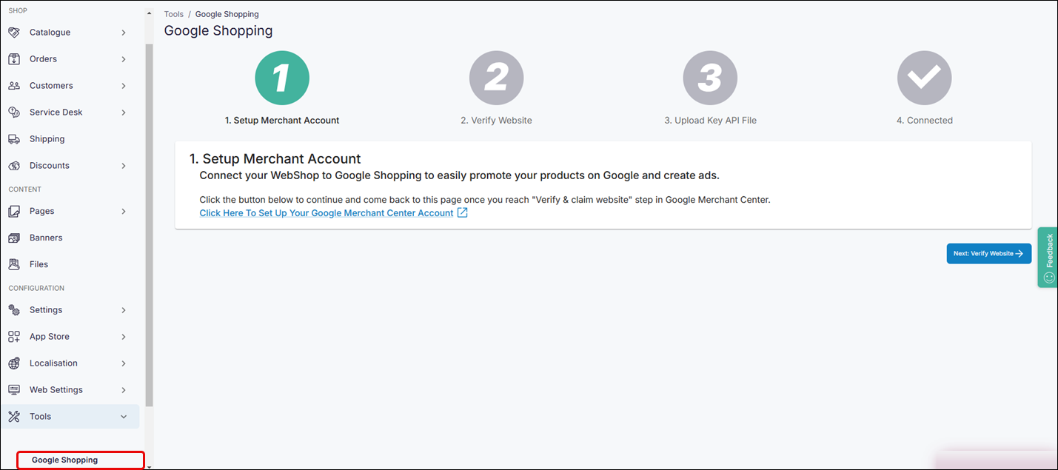Select the Tools wrench icon
Viewport: 1058px width, 470px height.
click(13, 416)
